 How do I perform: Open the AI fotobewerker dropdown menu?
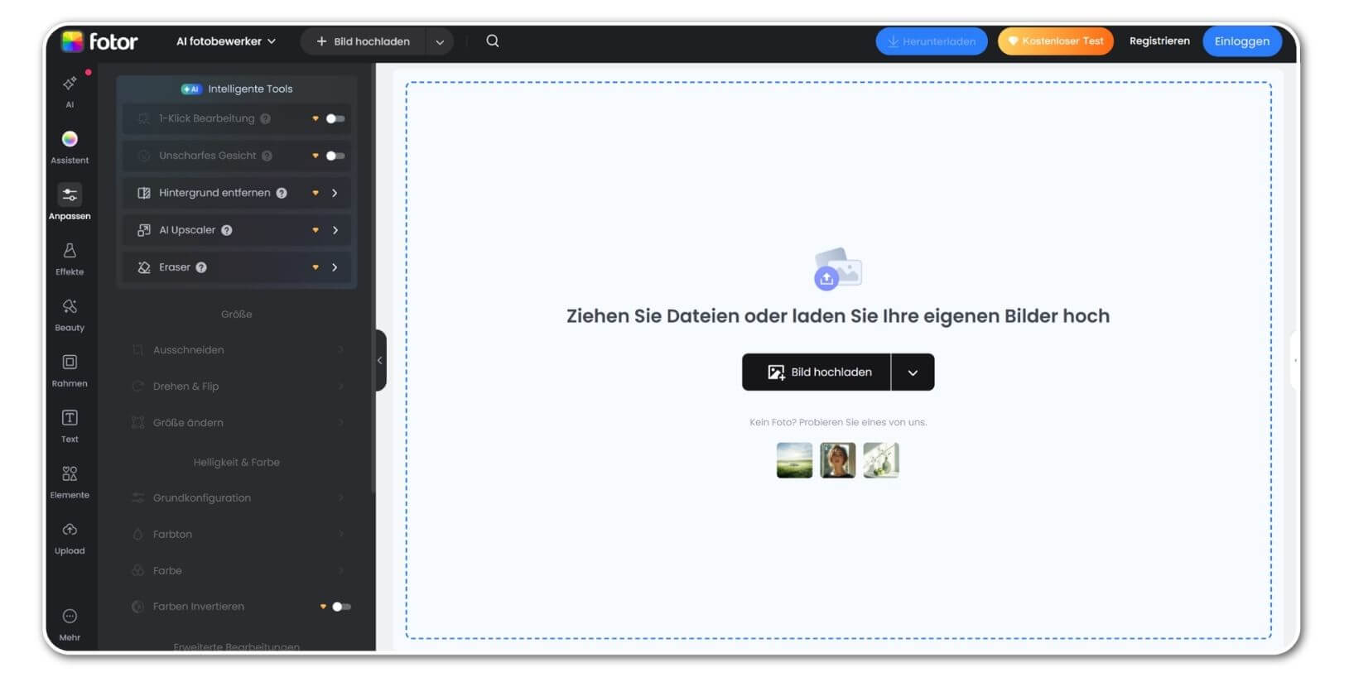225,41
